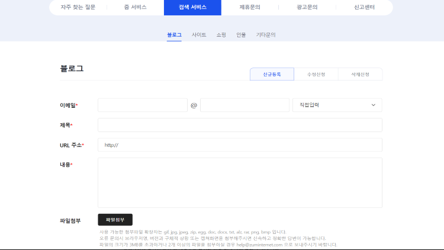Click the URL 주소 field label
The width and height of the screenshot is (444, 250).
[x=72, y=145]
